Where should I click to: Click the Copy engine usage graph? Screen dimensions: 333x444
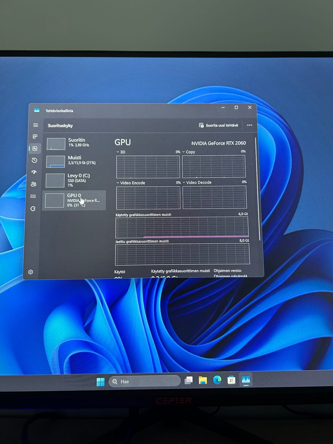[x=214, y=166]
